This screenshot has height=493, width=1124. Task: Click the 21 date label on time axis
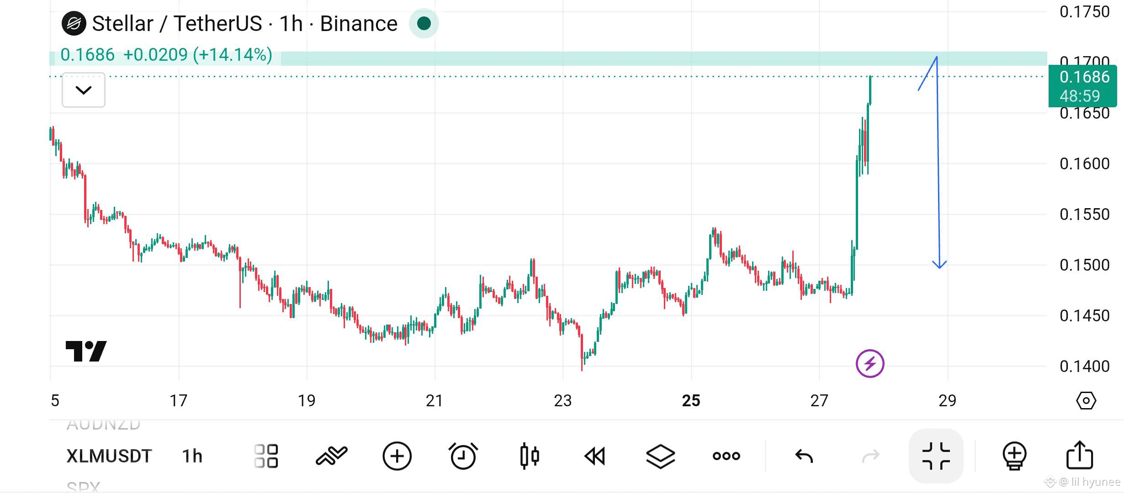click(x=435, y=401)
